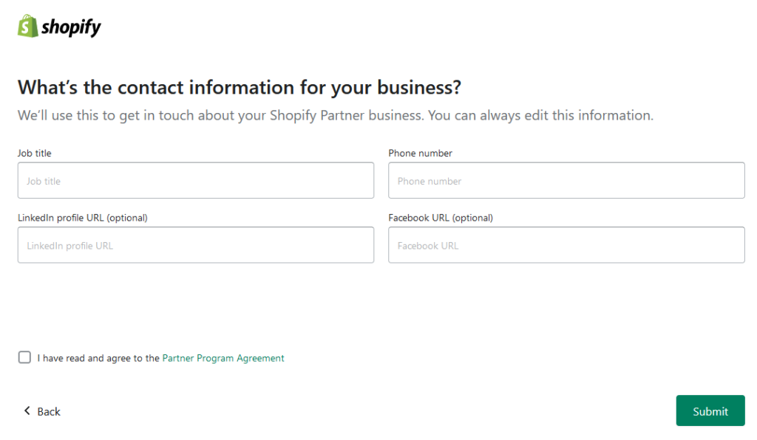Image resolution: width=757 pixels, height=440 pixels.
Task: Click the Shopify shopping bag logo icon
Action: click(x=27, y=26)
